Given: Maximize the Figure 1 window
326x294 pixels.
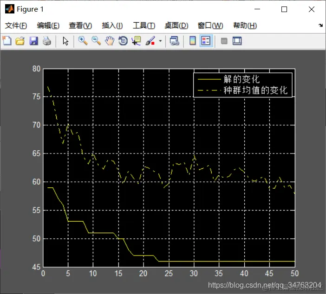Looking at the screenshot, I should [284, 9].
